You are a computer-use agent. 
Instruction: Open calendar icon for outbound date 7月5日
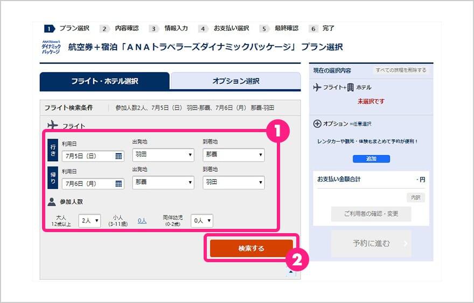tap(119, 156)
